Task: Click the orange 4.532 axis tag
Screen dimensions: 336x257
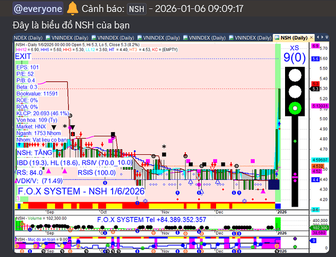Action: (x=317, y=166)
